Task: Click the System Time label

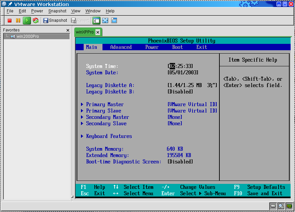Action: click(102, 66)
